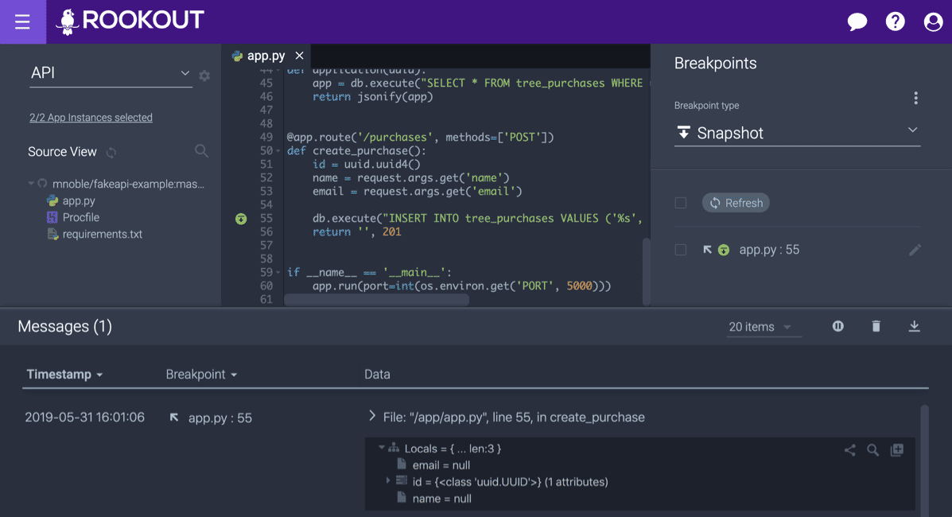Jump to source arrow for app.py : 55 breakpoint

pos(707,250)
